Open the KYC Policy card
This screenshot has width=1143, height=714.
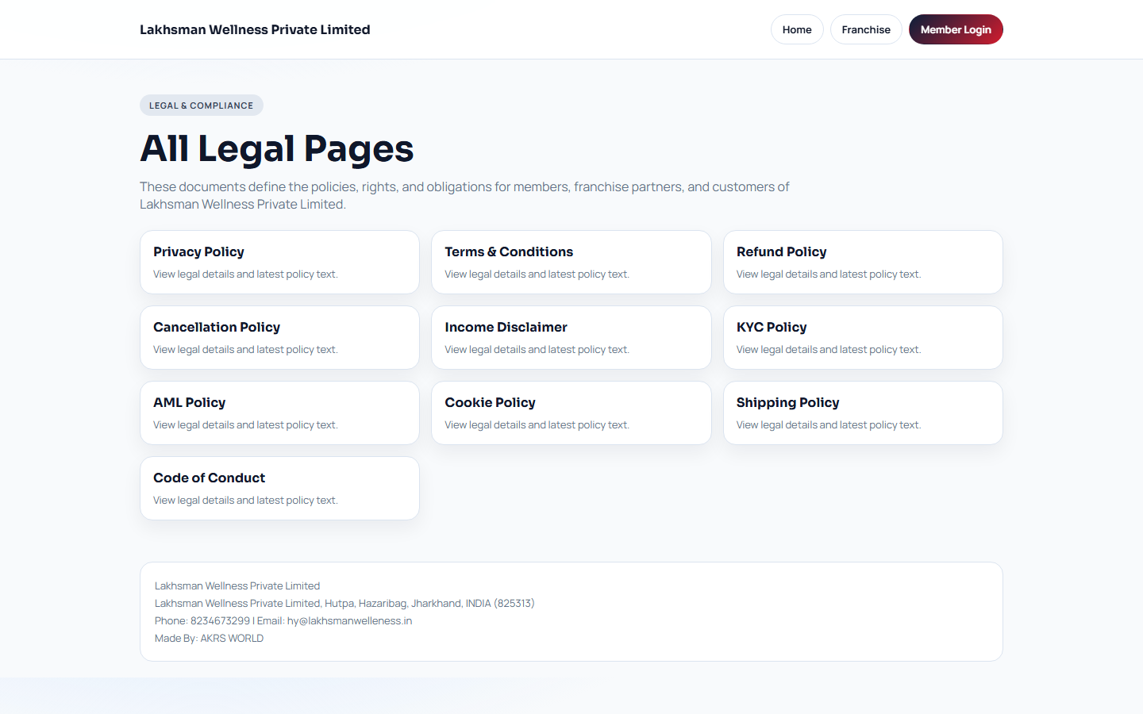(x=862, y=337)
